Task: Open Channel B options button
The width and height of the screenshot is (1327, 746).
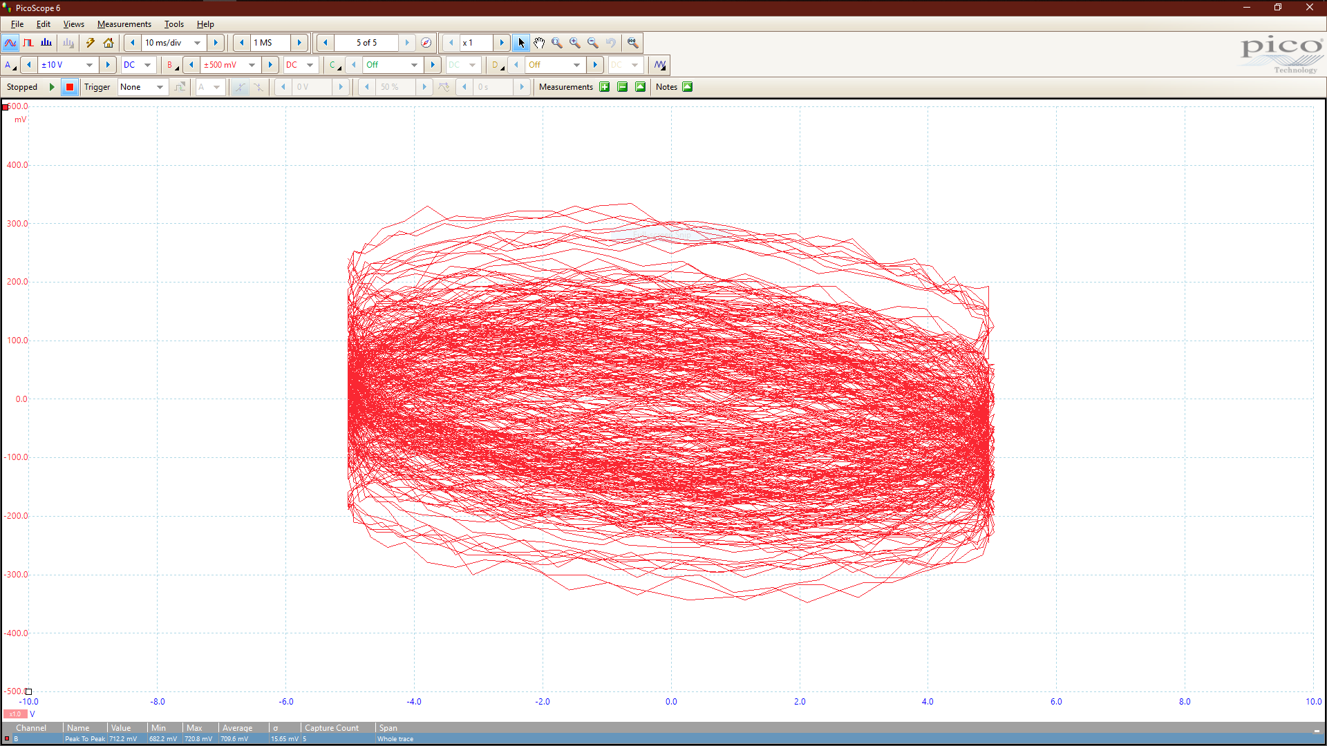Action: pyautogui.click(x=171, y=65)
